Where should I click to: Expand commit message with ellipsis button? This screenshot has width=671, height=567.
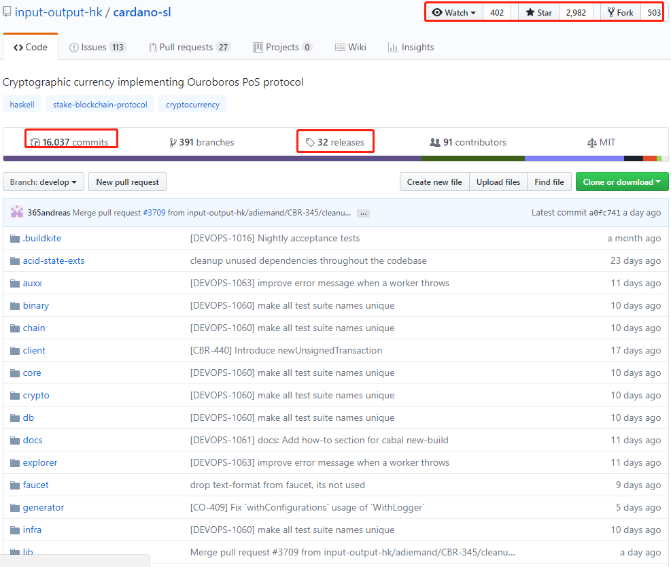pos(363,213)
